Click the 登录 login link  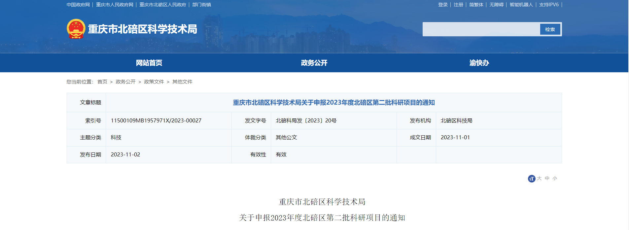pos(443,5)
